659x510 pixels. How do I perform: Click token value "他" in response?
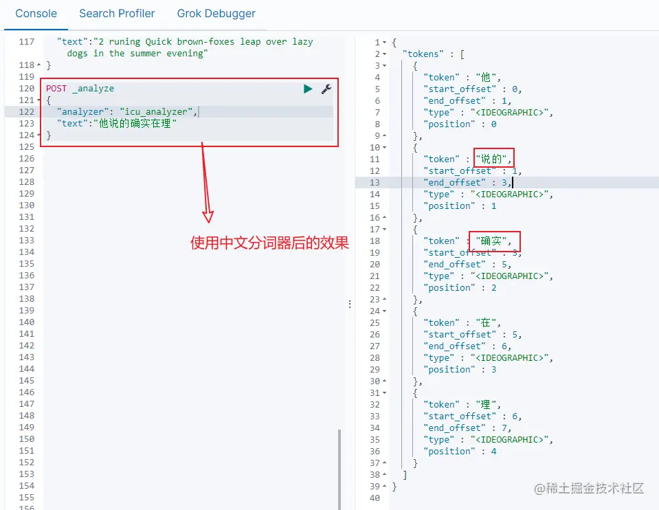click(486, 78)
